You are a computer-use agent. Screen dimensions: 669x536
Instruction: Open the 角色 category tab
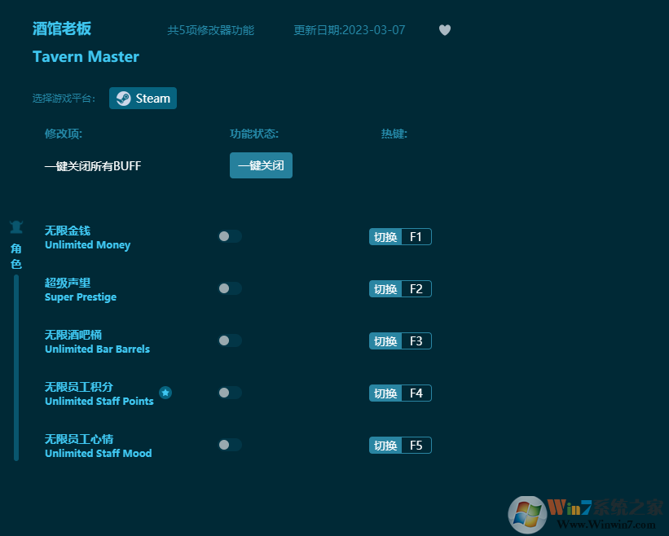point(15,256)
